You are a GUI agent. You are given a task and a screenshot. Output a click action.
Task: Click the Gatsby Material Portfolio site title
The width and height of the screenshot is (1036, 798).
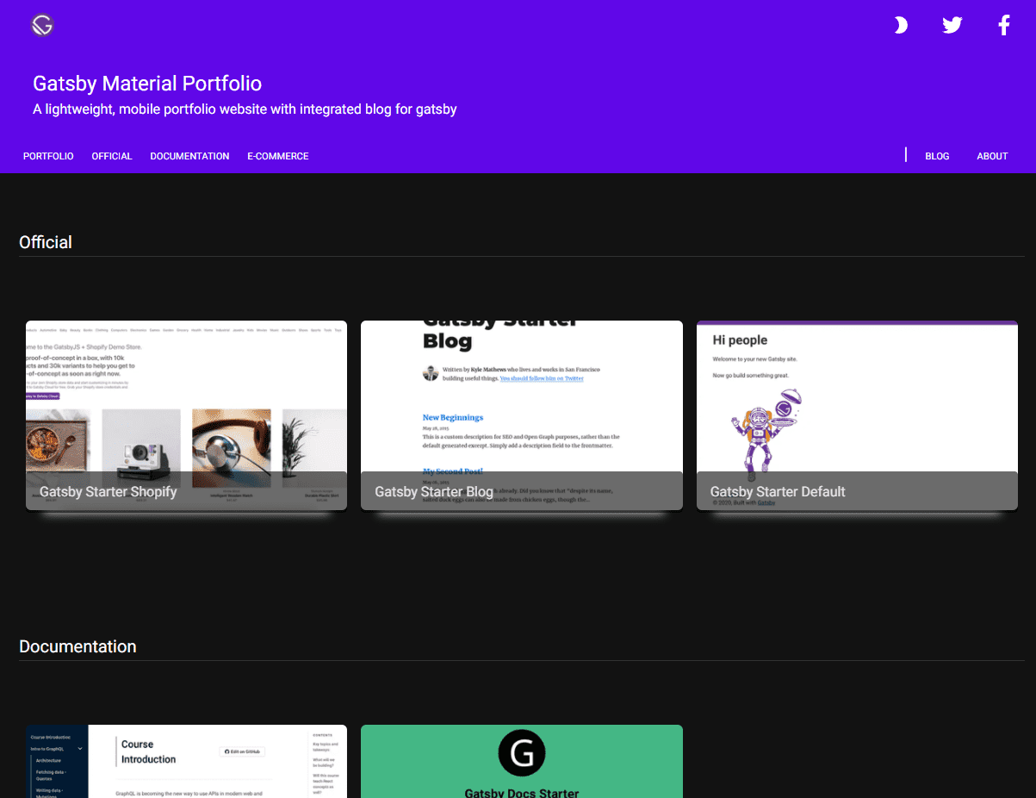[147, 84]
